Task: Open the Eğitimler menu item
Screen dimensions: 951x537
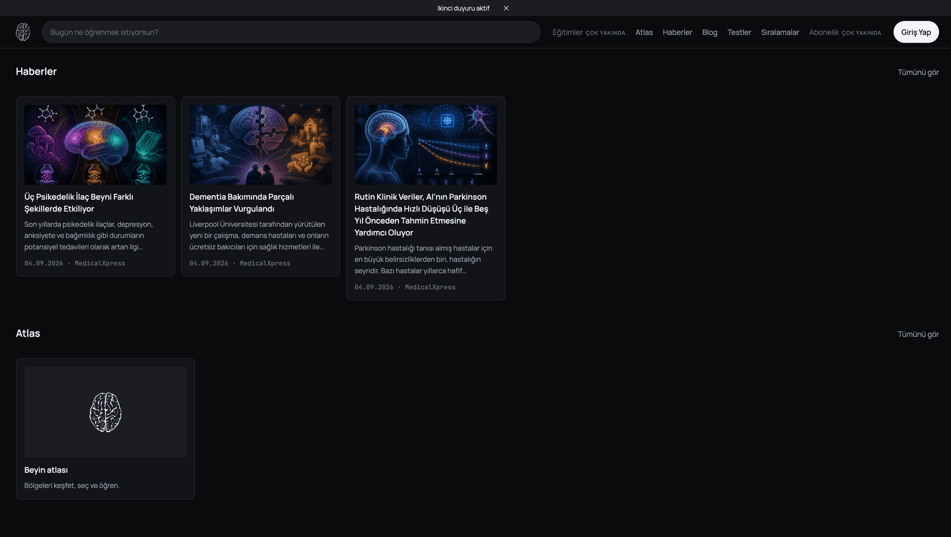Action: pos(588,32)
